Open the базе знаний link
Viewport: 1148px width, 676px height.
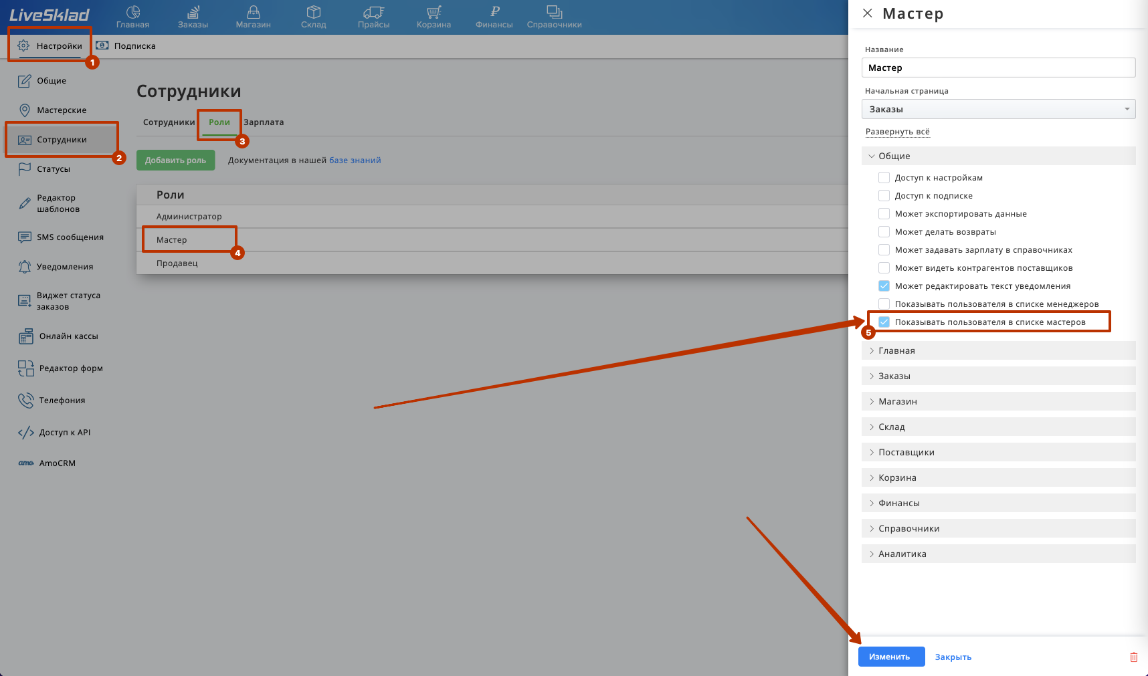355,160
